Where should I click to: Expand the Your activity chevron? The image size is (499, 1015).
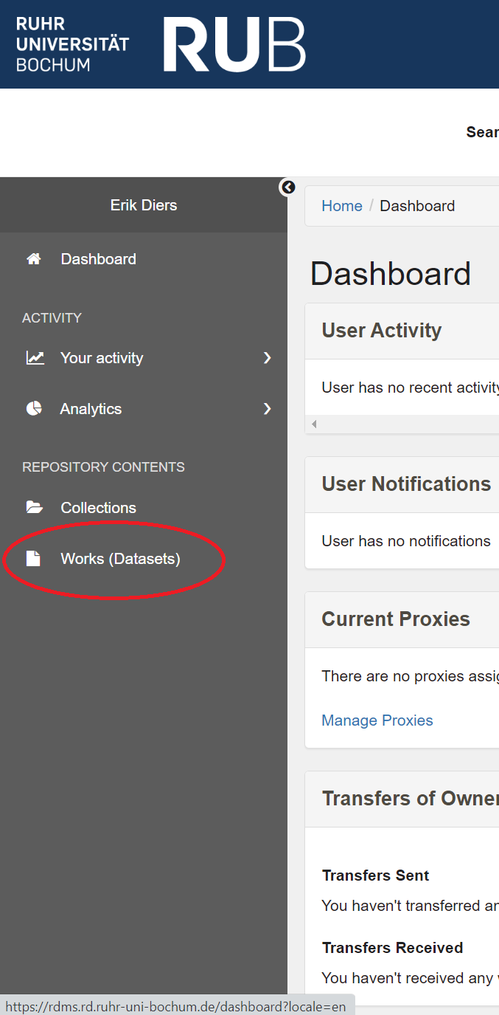tap(268, 358)
